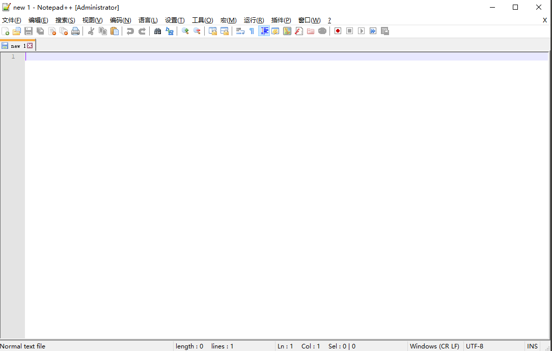Zoom in using the magnifier plus icon
The width and height of the screenshot is (552, 351).
click(185, 31)
